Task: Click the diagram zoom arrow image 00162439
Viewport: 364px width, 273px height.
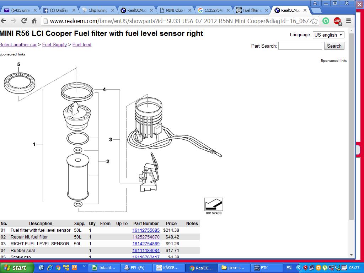Action: [213, 204]
